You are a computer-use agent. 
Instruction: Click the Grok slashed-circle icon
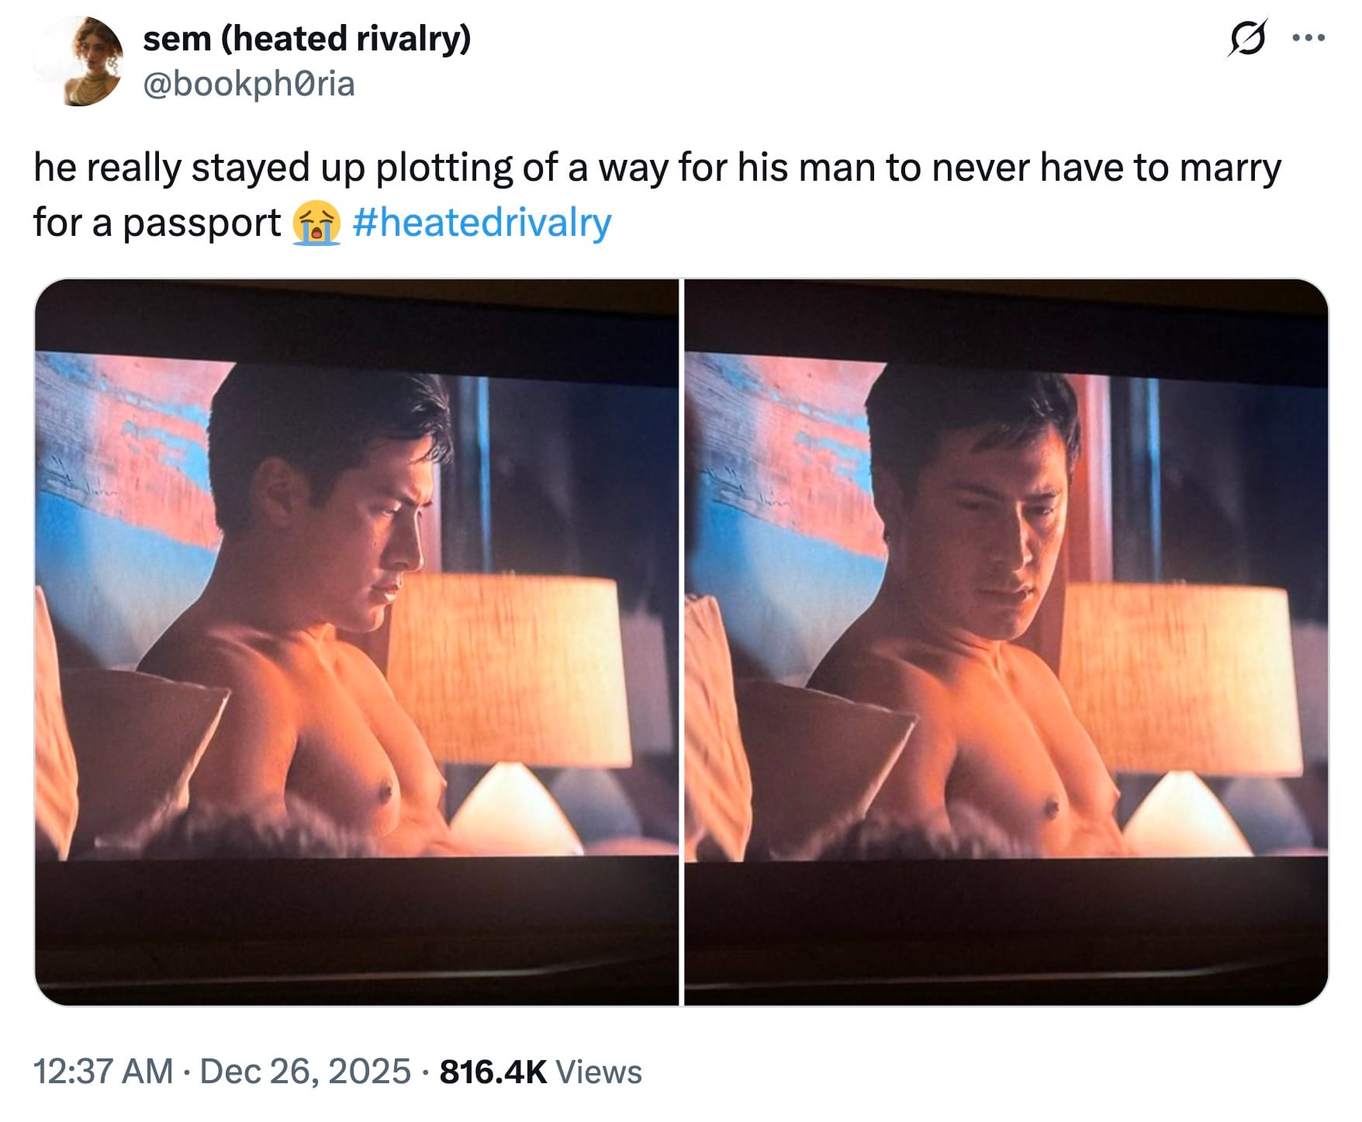[1247, 37]
